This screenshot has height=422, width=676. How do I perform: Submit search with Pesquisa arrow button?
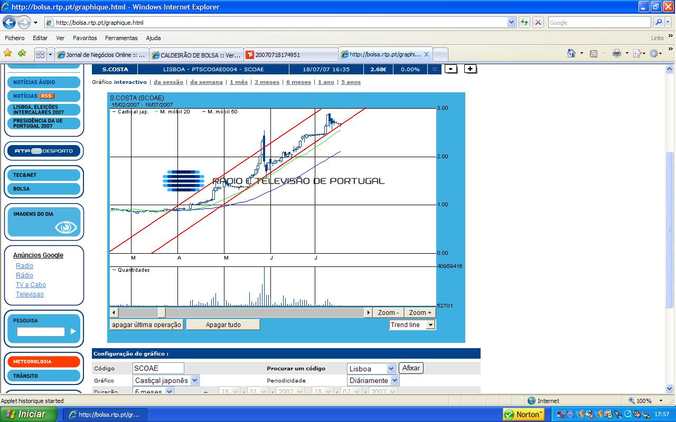point(73,332)
